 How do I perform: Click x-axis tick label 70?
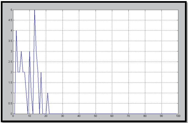pos(128,116)
